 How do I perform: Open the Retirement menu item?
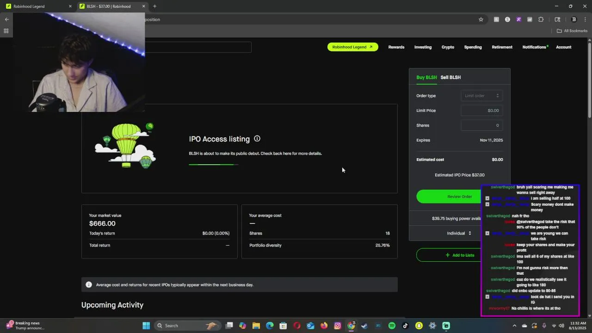[x=502, y=47]
